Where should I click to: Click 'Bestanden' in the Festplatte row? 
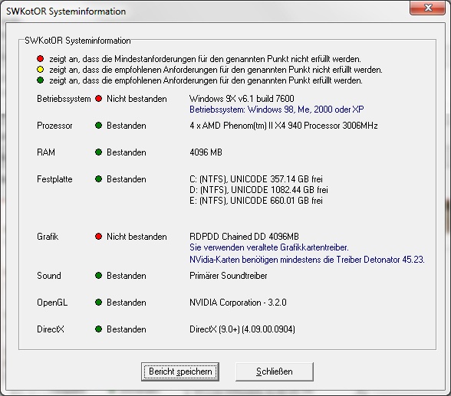point(127,179)
